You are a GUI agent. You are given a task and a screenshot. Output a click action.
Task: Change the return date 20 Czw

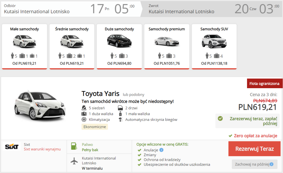tap(245, 9)
